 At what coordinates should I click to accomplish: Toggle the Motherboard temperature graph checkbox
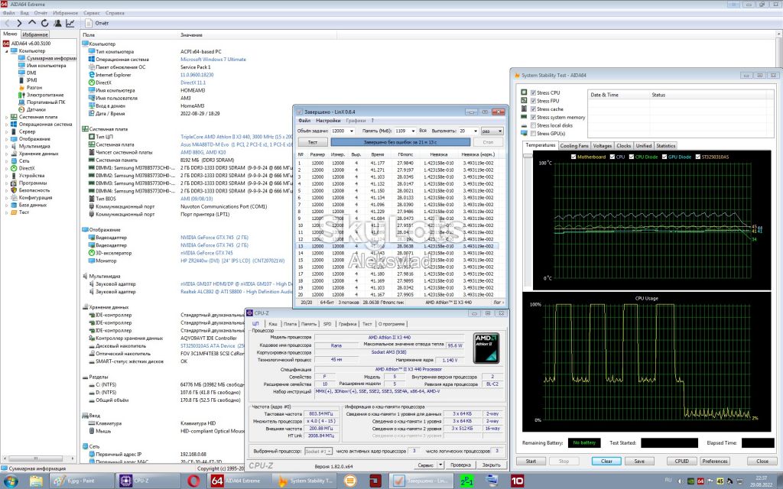[x=573, y=157]
